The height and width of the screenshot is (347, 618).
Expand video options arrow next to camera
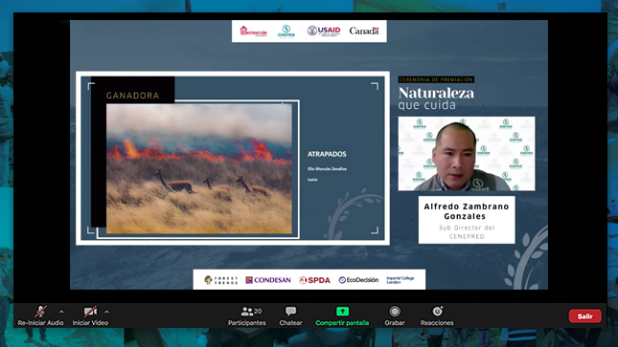(106, 312)
